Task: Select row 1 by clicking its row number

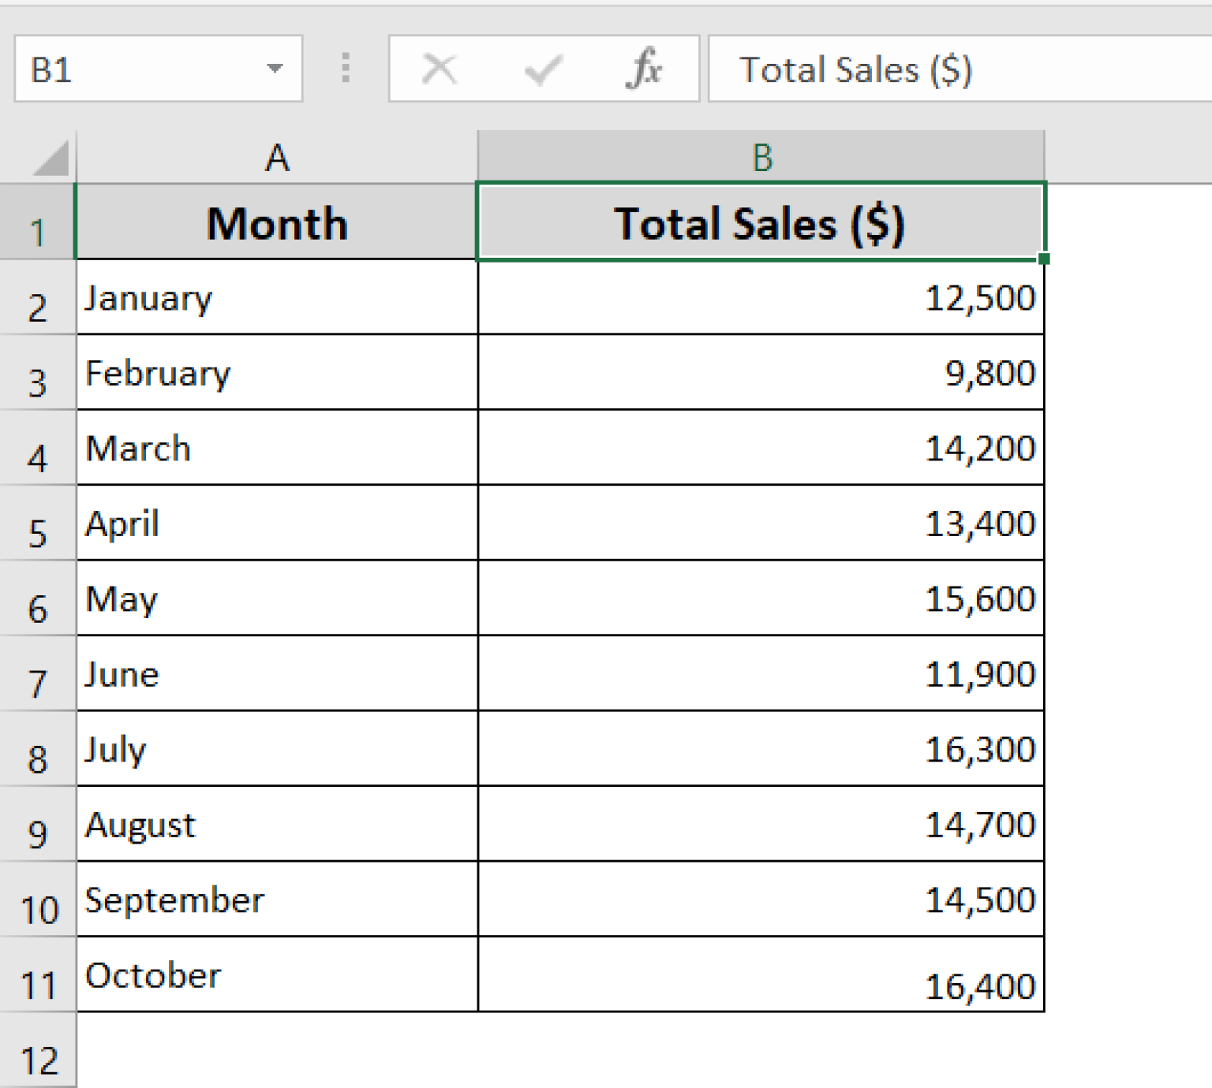Action: [x=38, y=226]
